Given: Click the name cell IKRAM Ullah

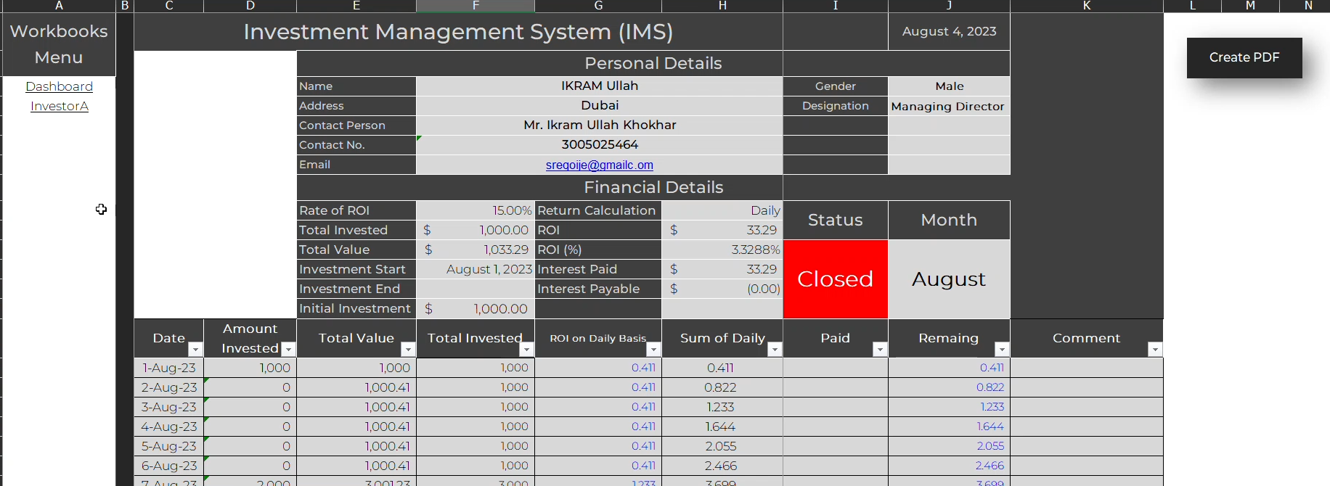Looking at the screenshot, I should tap(600, 86).
